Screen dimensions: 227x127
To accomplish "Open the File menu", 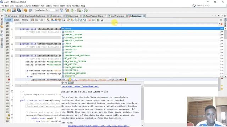I will [2, 6].
